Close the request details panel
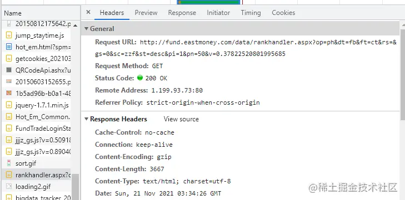 click(88, 12)
